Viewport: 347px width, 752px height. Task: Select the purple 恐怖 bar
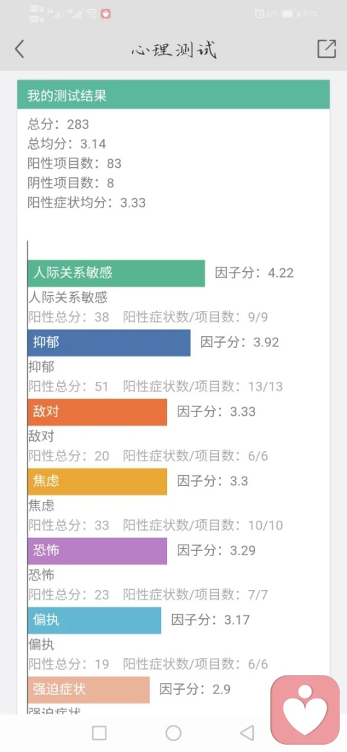pos(98,550)
